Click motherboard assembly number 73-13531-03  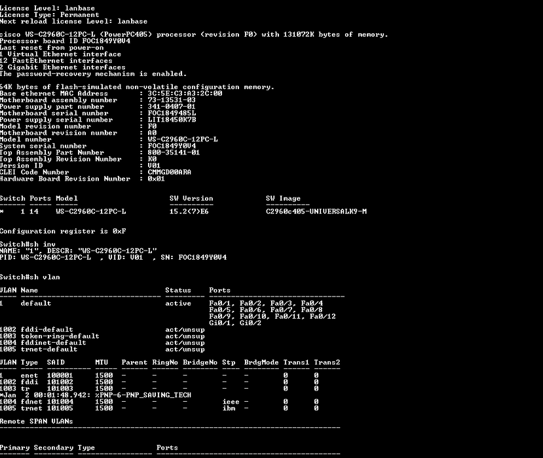(x=172, y=100)
